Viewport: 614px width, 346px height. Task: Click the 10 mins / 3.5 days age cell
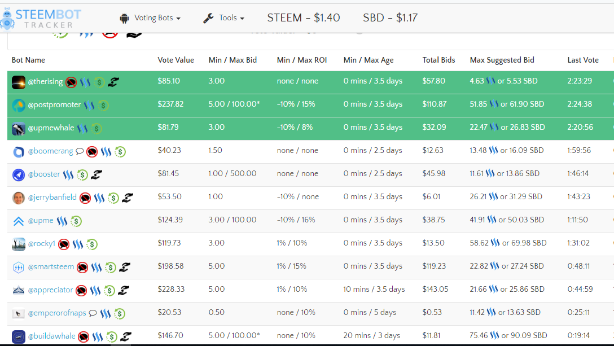coord(374,289)
